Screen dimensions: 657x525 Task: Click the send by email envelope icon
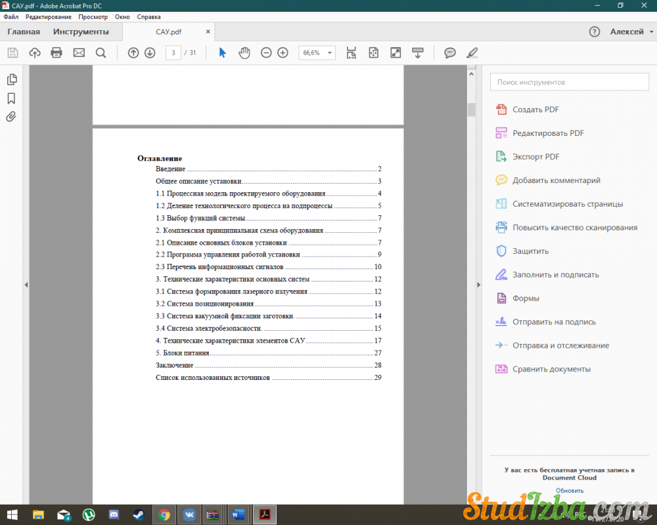pos(79,52)
